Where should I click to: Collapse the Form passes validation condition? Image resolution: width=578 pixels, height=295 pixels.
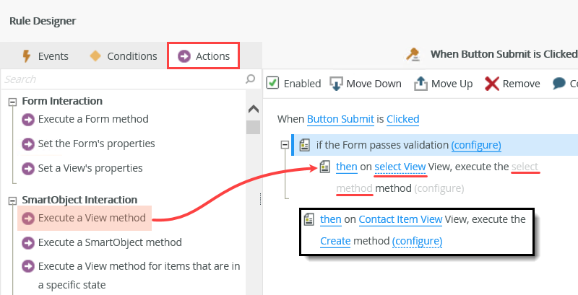(x=285, y=145)
